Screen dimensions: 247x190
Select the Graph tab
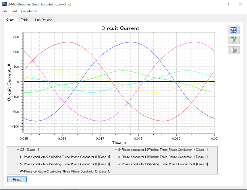10,20
